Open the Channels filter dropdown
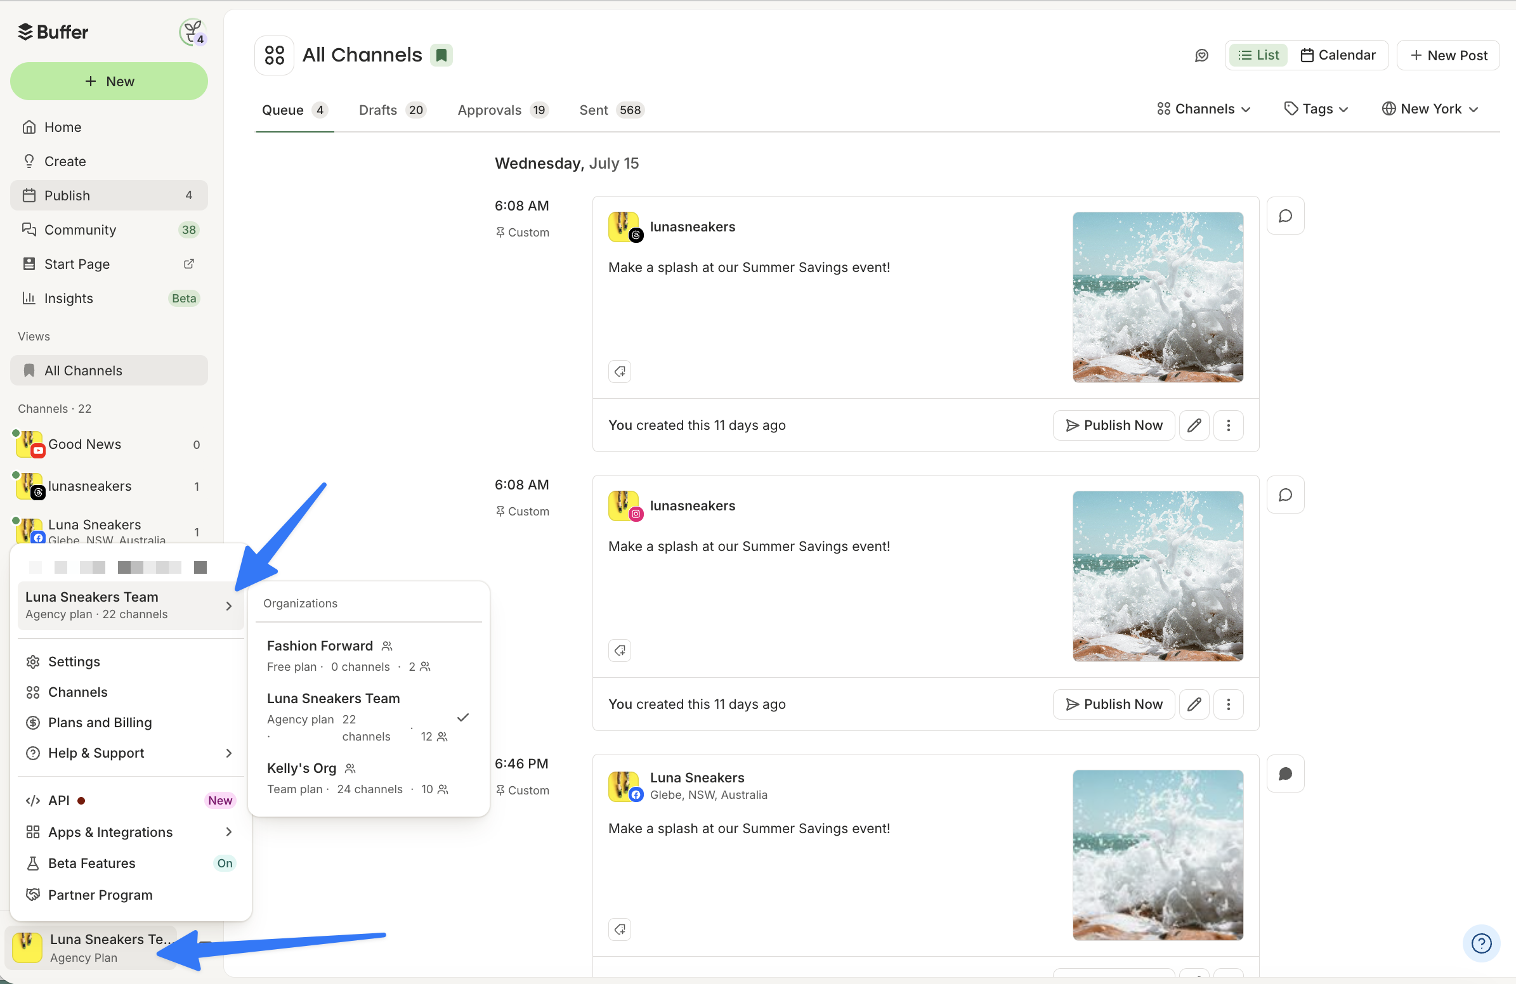Screen dimensions: 1516x984 pyautogui.click(x=1204, y=109)
